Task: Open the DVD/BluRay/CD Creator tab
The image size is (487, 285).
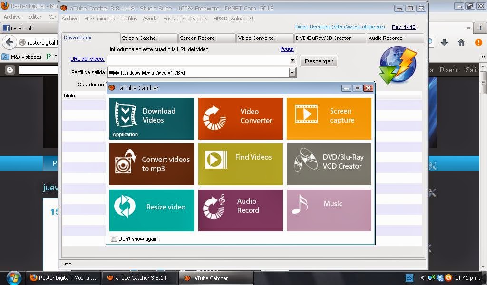Action: pyautogui.click(x=330, y=38)
